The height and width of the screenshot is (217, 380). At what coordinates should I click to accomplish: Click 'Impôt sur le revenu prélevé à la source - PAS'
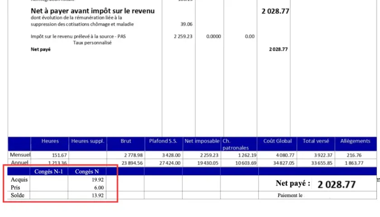coord(78,36)
